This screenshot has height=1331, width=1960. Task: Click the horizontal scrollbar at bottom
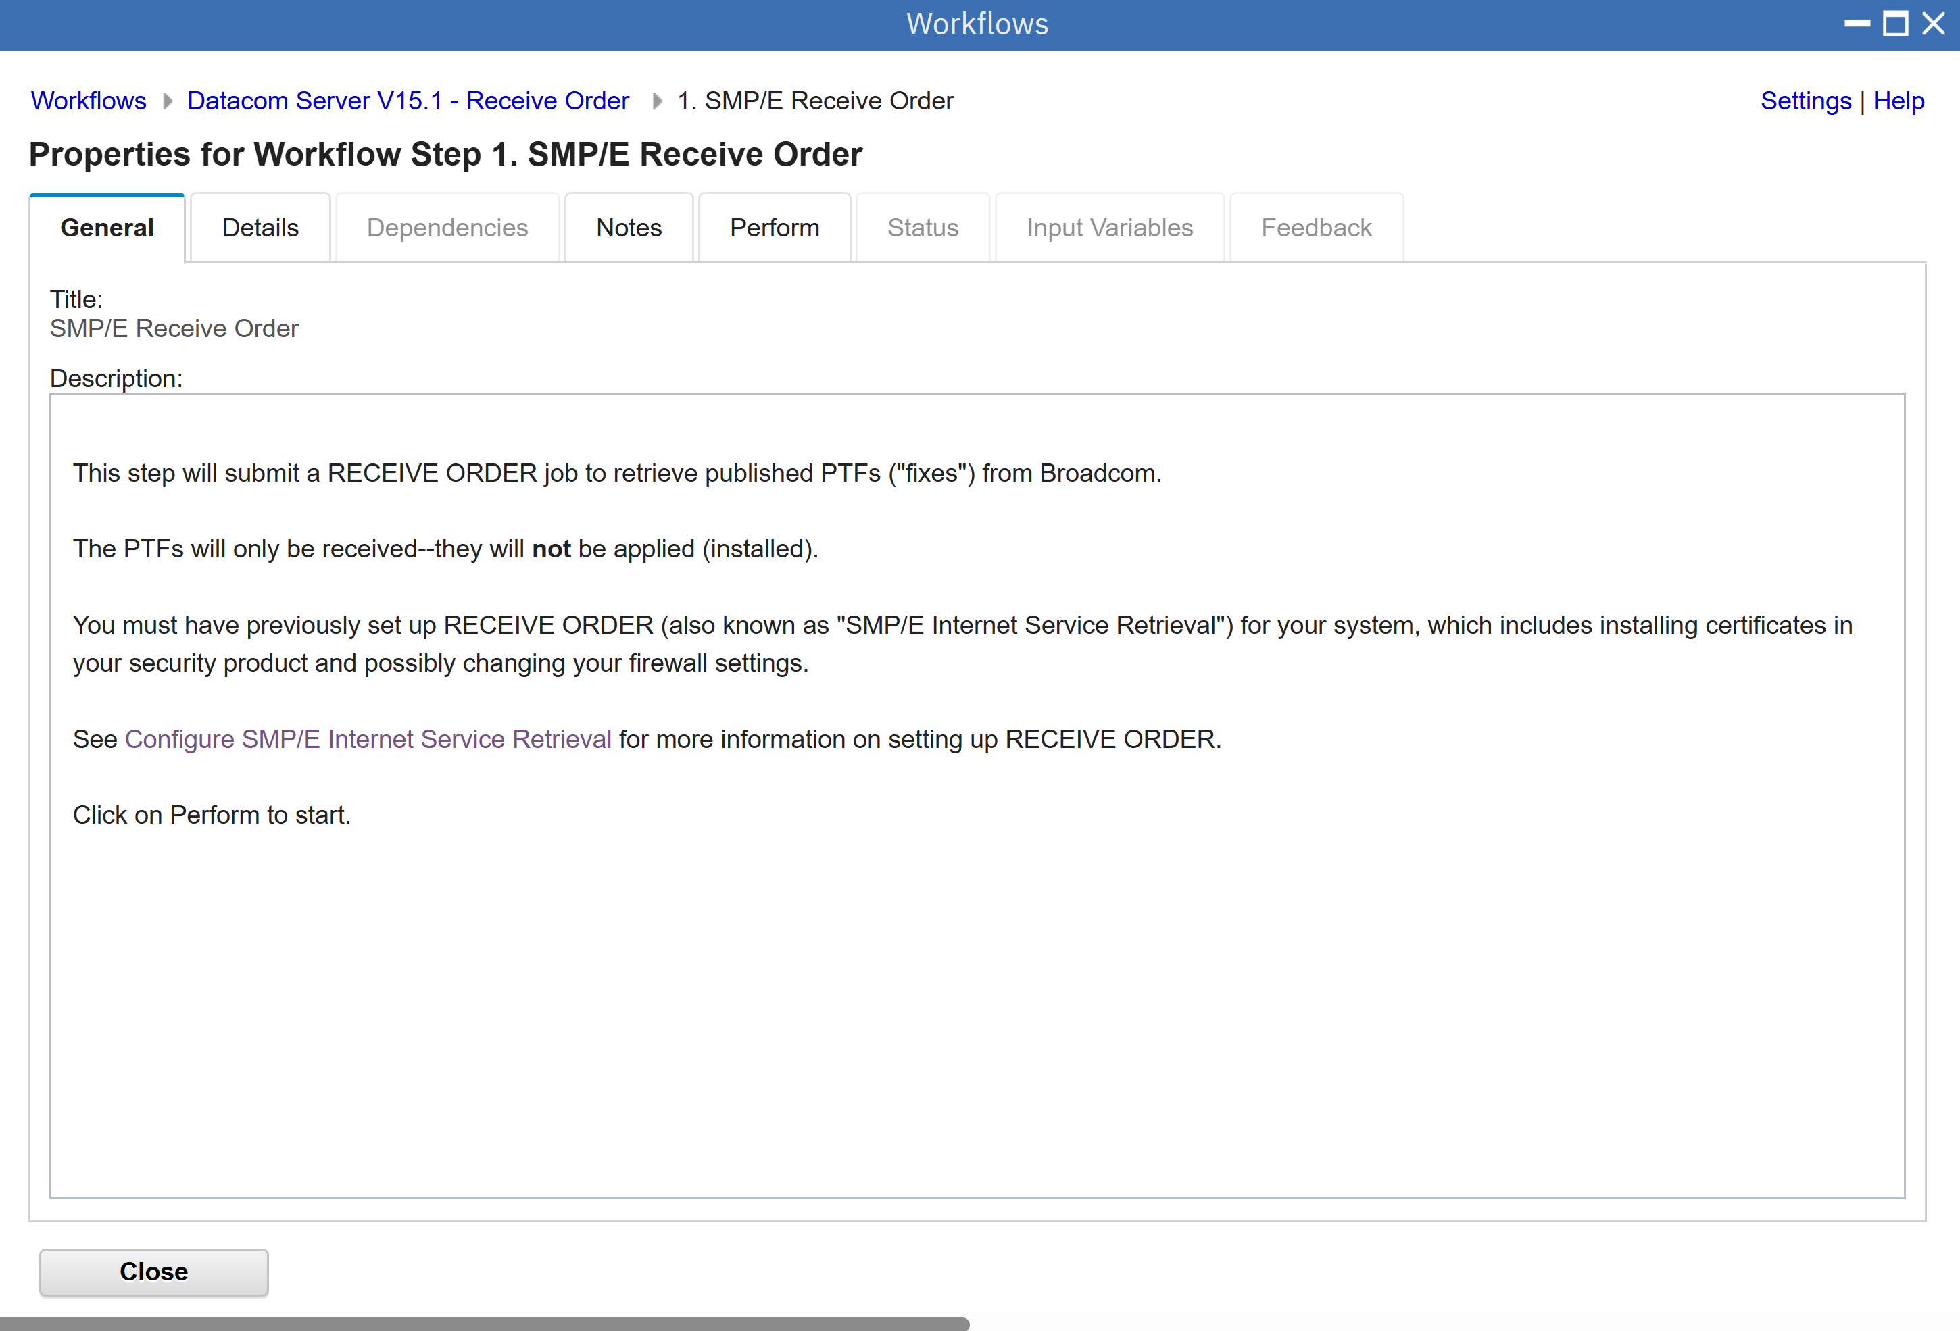(x=484, y=1324)
